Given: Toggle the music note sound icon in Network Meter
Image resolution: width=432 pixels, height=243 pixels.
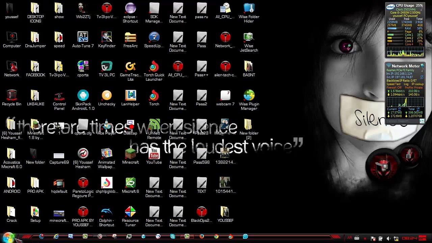Looking at the screenshot, I should 422,70.
